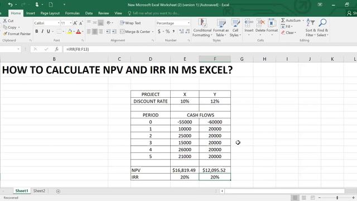Apply the red font color A icon
357x201 pixels.
(79, 32)
